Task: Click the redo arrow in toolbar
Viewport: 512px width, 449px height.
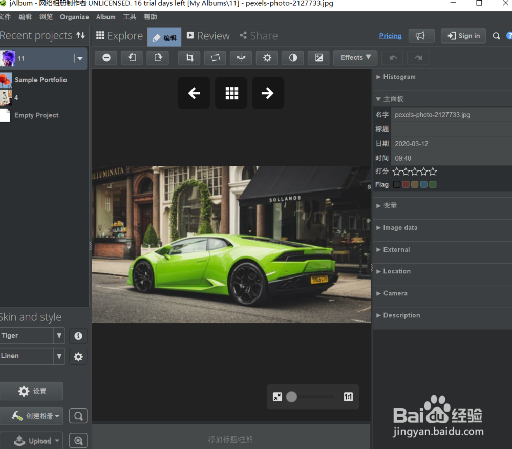Action: [418, 58]
